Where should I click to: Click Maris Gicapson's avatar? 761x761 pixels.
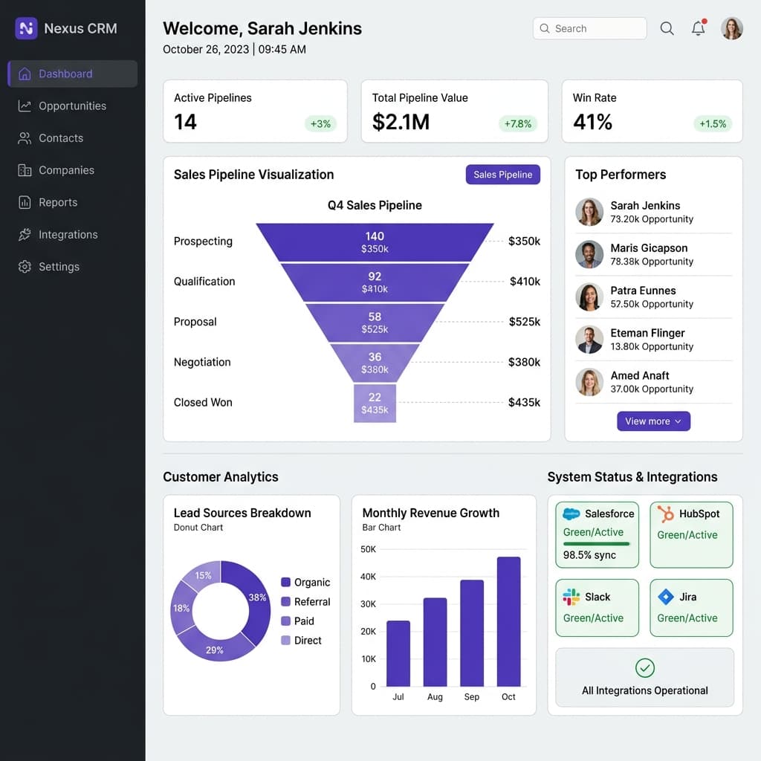[589, 254]
